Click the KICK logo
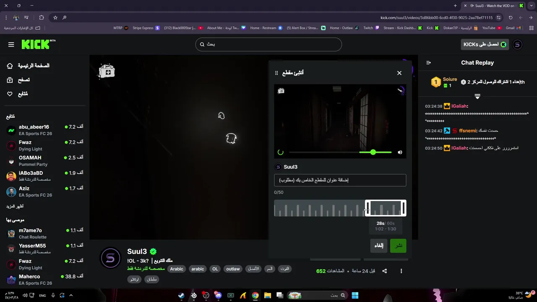Screen dimensions: 537x302 (x=38, y=44)
